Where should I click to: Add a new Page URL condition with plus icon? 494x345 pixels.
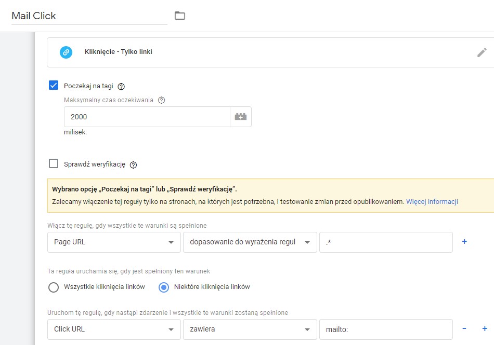tap(464, 242)
